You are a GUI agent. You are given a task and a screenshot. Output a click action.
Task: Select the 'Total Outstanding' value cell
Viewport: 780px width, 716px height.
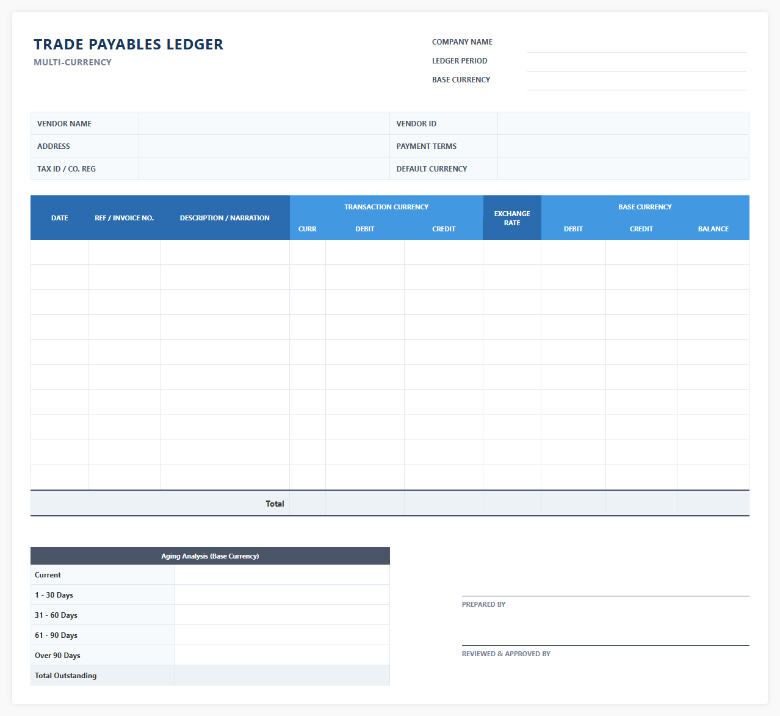point(282,675)
